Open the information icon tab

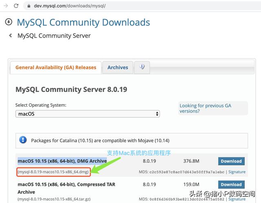(142, 67)
